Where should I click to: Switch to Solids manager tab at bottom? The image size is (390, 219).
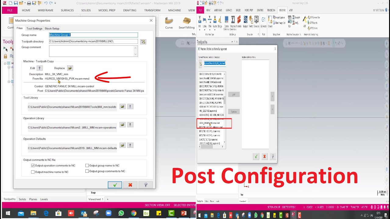pyautogui.click(x=22, y=199)
